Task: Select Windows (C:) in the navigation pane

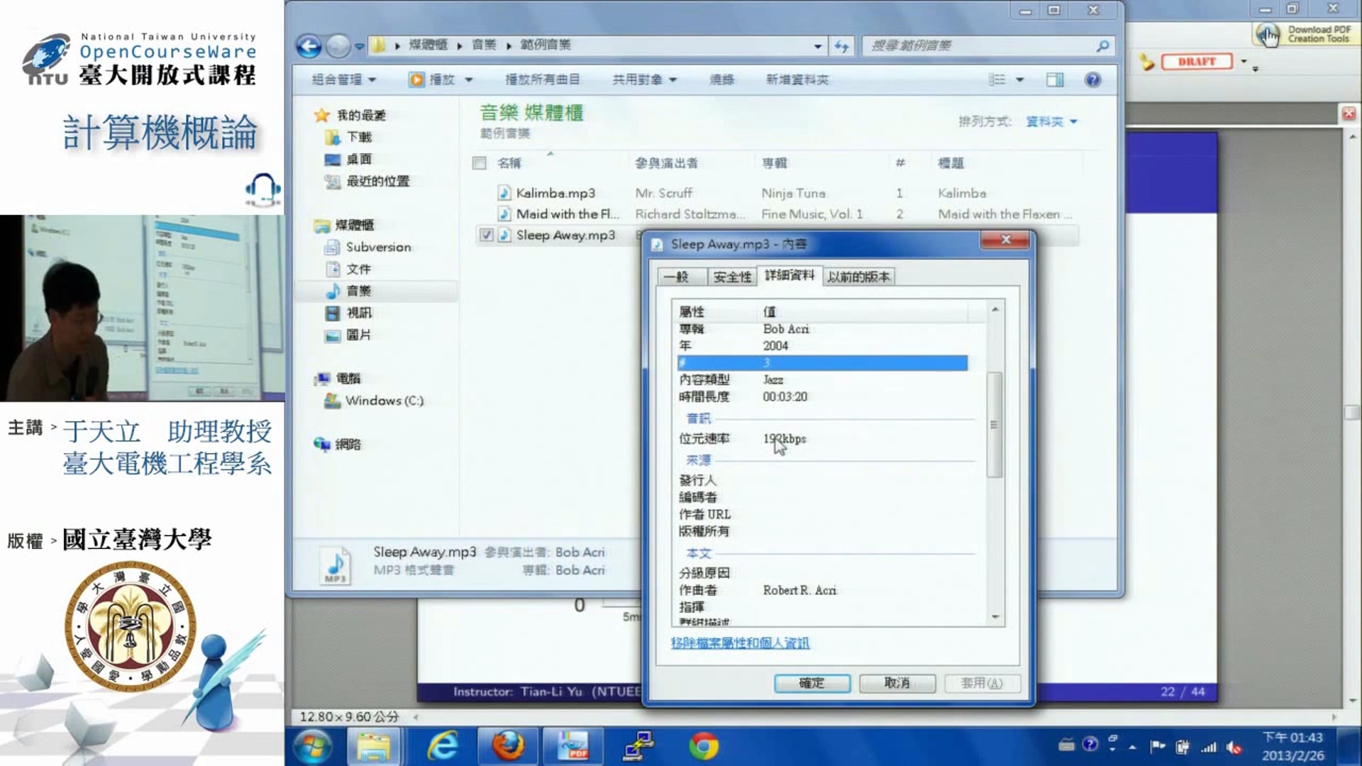Action: (x=384, y=401)
